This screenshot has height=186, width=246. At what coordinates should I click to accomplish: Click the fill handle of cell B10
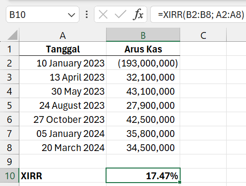coord(180,182)
